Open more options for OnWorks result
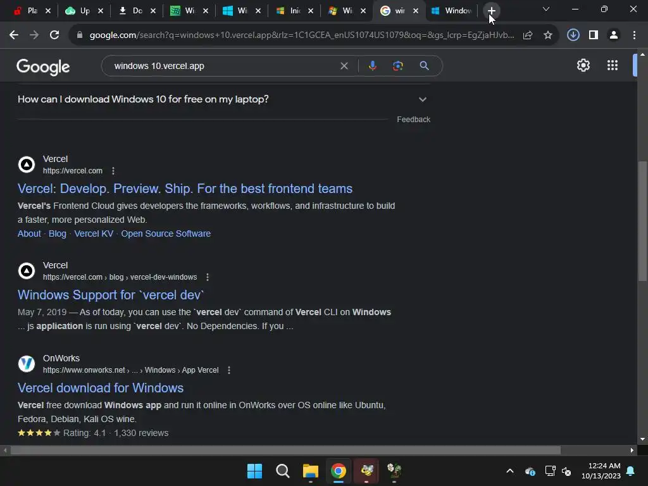Viewport: 648px width, 486px height. pos(229,370)
